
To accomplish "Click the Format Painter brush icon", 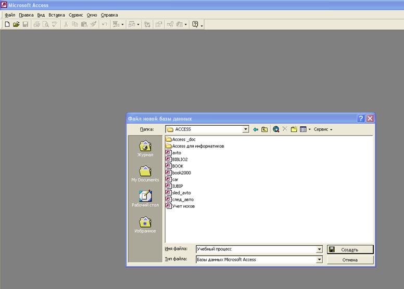I will pyautogui.click(x=93, y=24).
